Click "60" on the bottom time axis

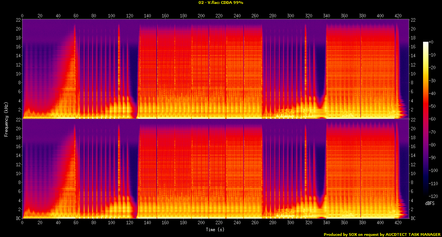(76, 223)
